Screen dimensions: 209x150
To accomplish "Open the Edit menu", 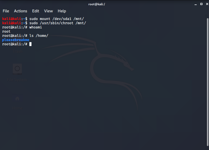I will click(35, 11).
